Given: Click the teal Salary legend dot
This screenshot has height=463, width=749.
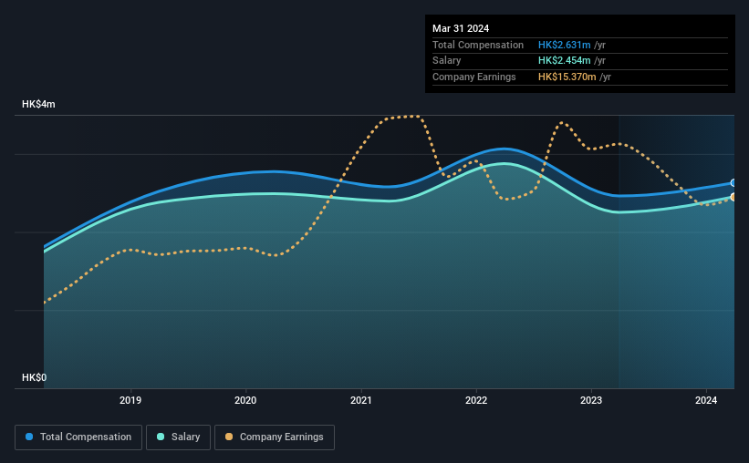Looking at the screenshot, I should pos(161,437).
